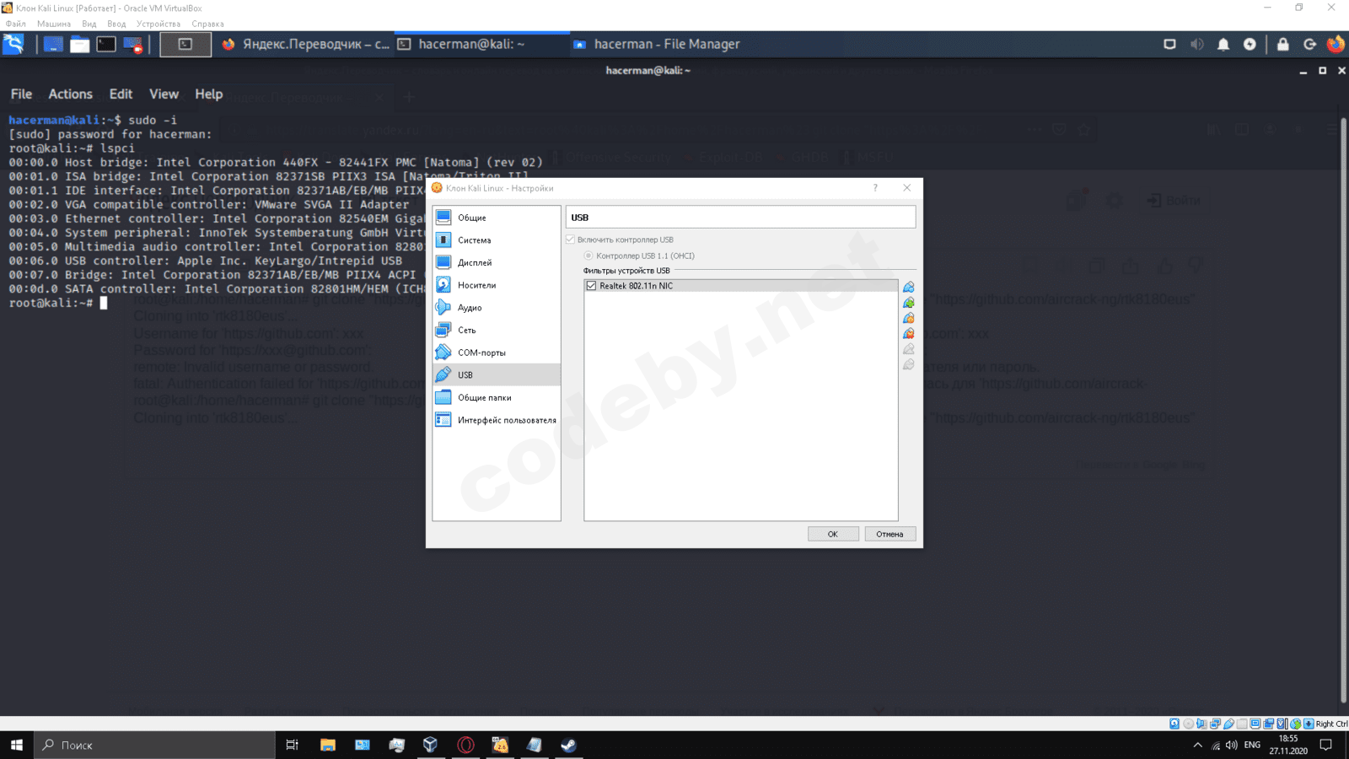
Task: Open the Kali dragon applications menu
Action: (13, 44)
